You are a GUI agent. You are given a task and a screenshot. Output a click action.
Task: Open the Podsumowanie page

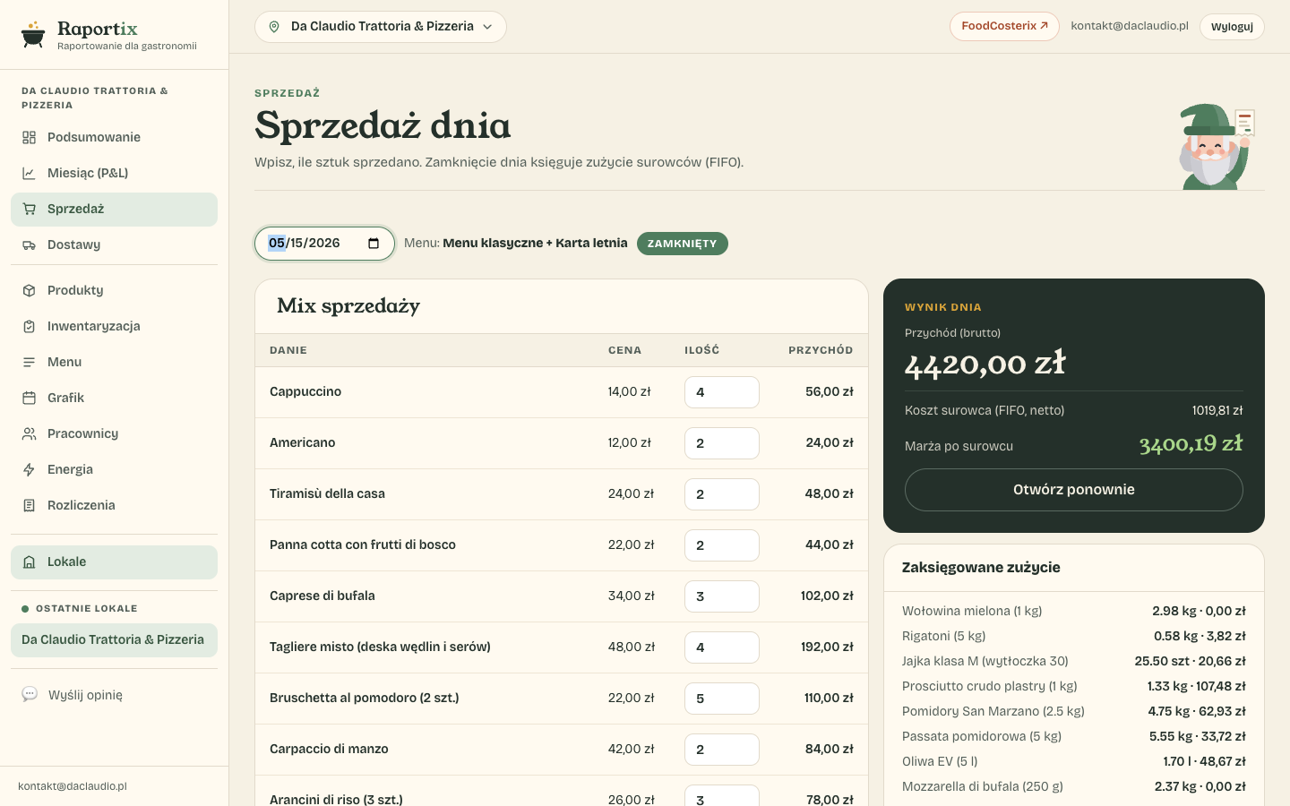tap(114, 137)
